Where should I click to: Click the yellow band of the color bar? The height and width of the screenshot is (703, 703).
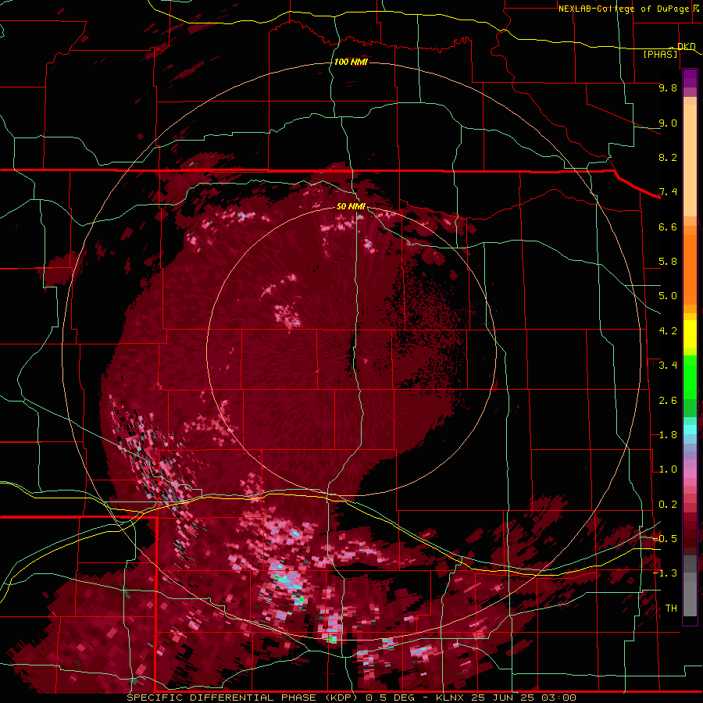[690, 334]
